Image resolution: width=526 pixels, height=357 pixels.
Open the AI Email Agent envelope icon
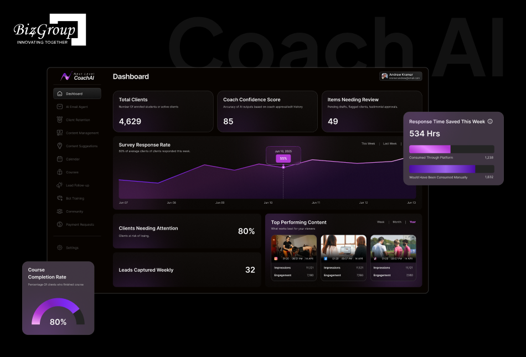pyautogui.click(x=60, y=107)
